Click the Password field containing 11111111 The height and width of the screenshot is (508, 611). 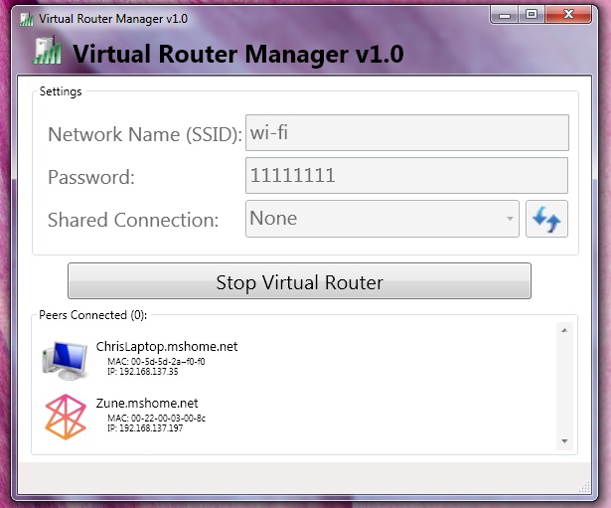click(406, 175)
